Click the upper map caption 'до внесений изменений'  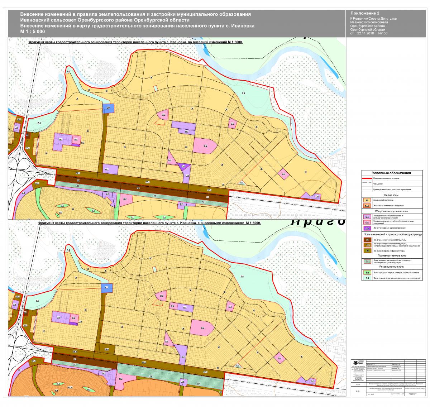(x=135, y=42)
